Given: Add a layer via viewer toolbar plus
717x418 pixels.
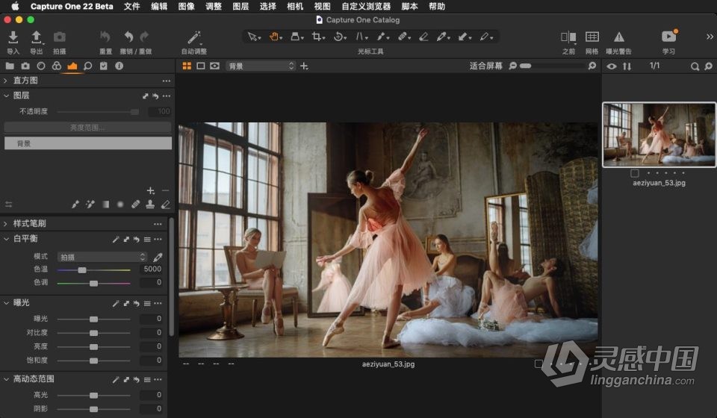Looking at the screenshot, I should coord(304,66).
